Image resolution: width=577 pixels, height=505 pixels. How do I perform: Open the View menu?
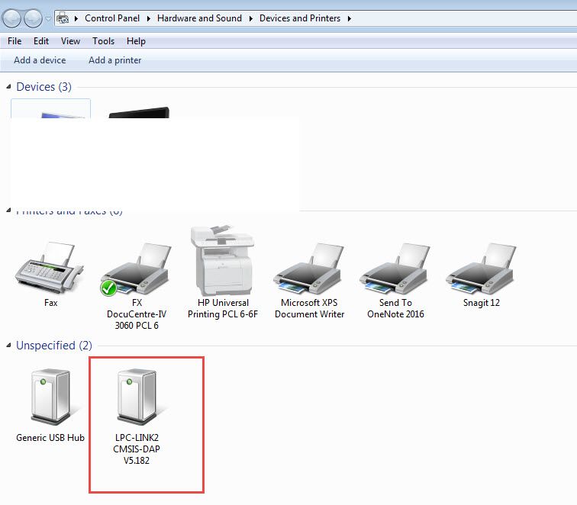click(70, 41)
